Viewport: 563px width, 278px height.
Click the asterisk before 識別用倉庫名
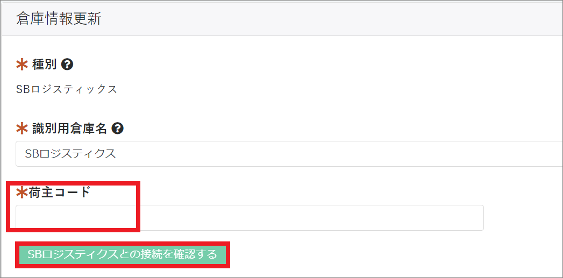coord(22,129)
